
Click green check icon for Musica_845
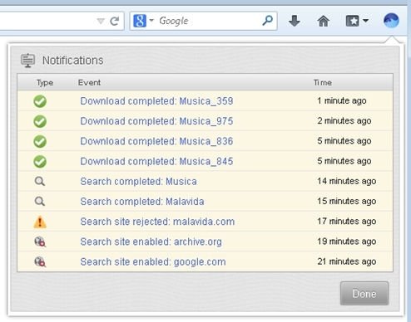(x=40, y=162)
